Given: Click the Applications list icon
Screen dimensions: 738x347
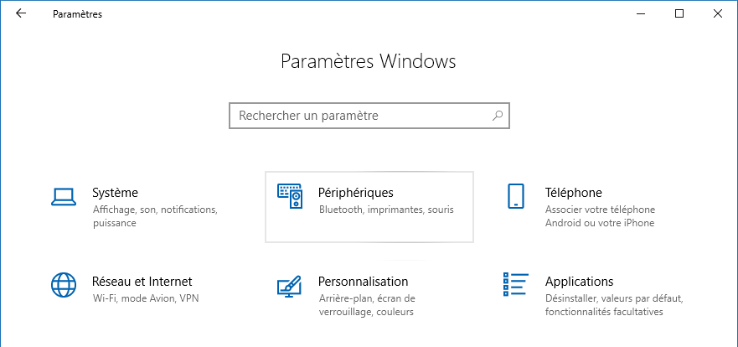Looking at the screenshot, I should coord(515,285).
